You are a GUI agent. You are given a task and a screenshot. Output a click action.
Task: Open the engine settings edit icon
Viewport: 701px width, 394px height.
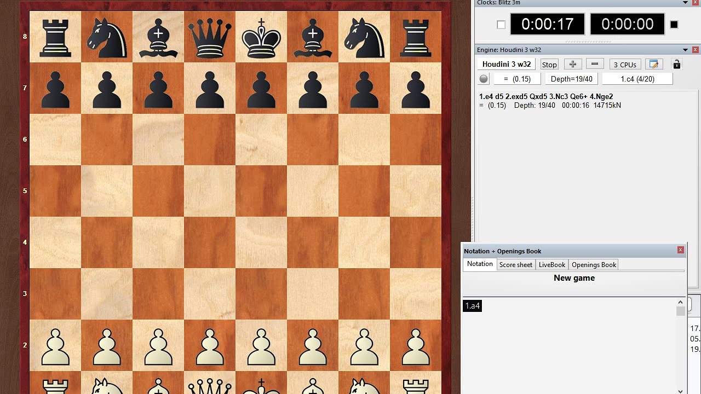[653, 64]
